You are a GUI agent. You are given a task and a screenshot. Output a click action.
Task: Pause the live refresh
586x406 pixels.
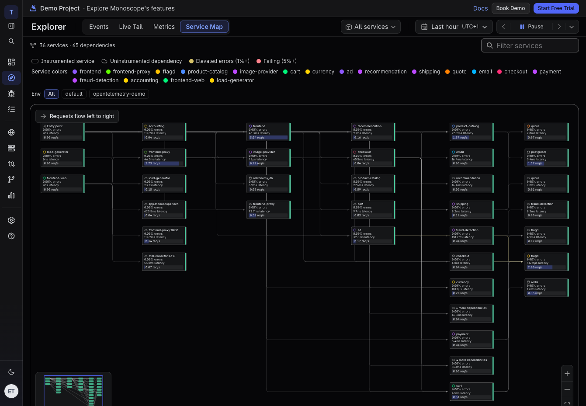pyautogui.click(x=531, y=27)
